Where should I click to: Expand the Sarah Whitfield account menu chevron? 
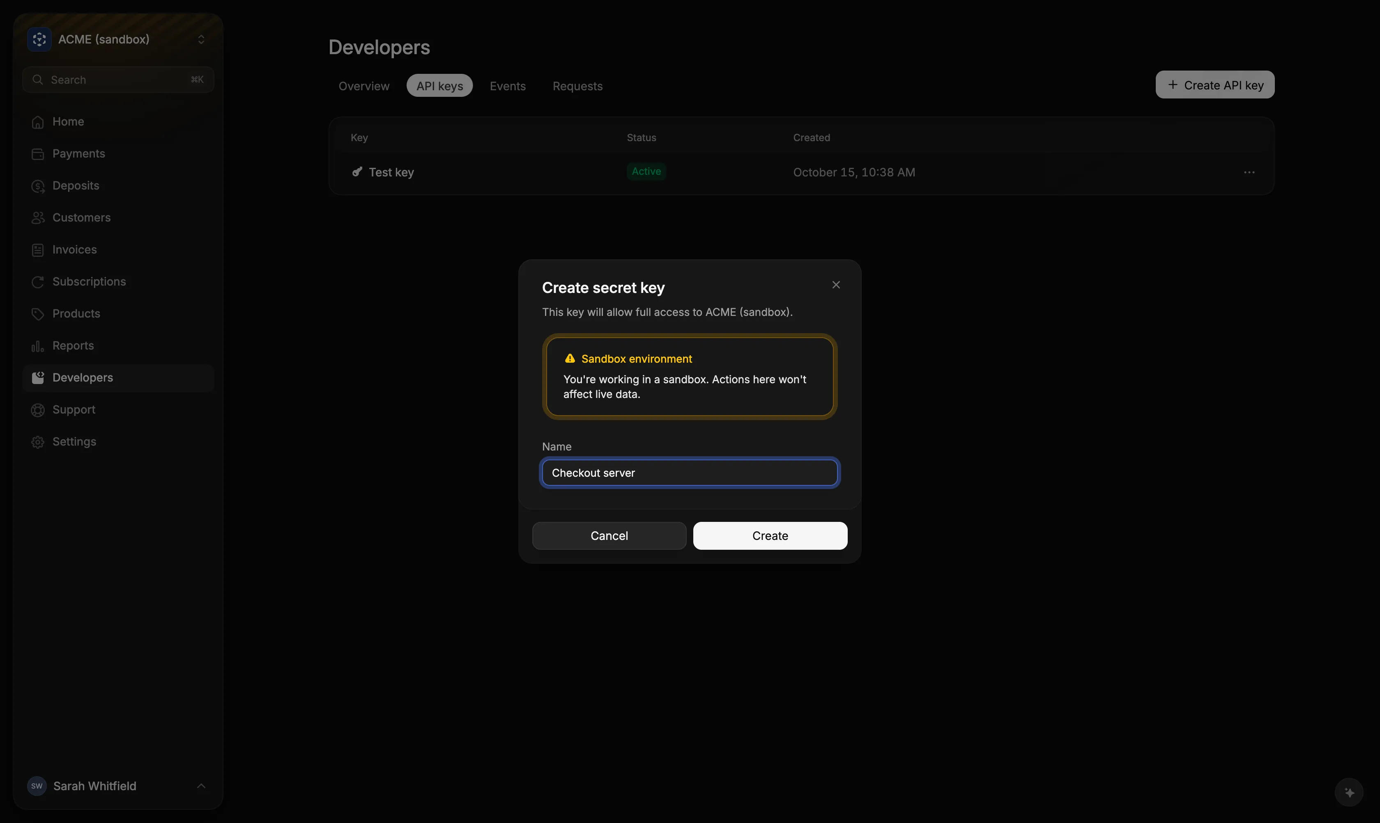pos(201,786)
